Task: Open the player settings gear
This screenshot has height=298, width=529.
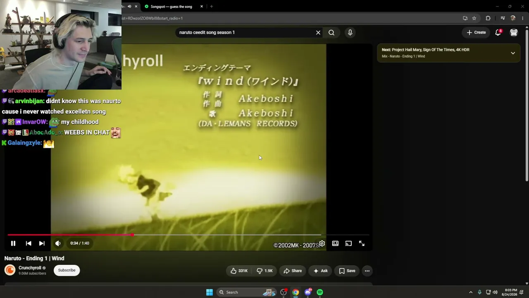Action: pyautogui.click(x=322, y=243)
